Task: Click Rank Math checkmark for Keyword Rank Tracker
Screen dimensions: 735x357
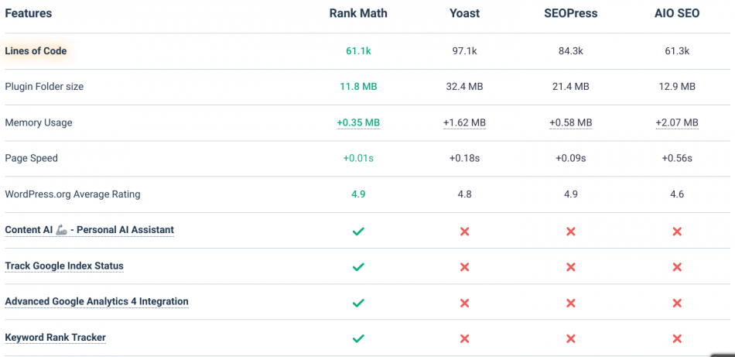Action: [358, 338]
